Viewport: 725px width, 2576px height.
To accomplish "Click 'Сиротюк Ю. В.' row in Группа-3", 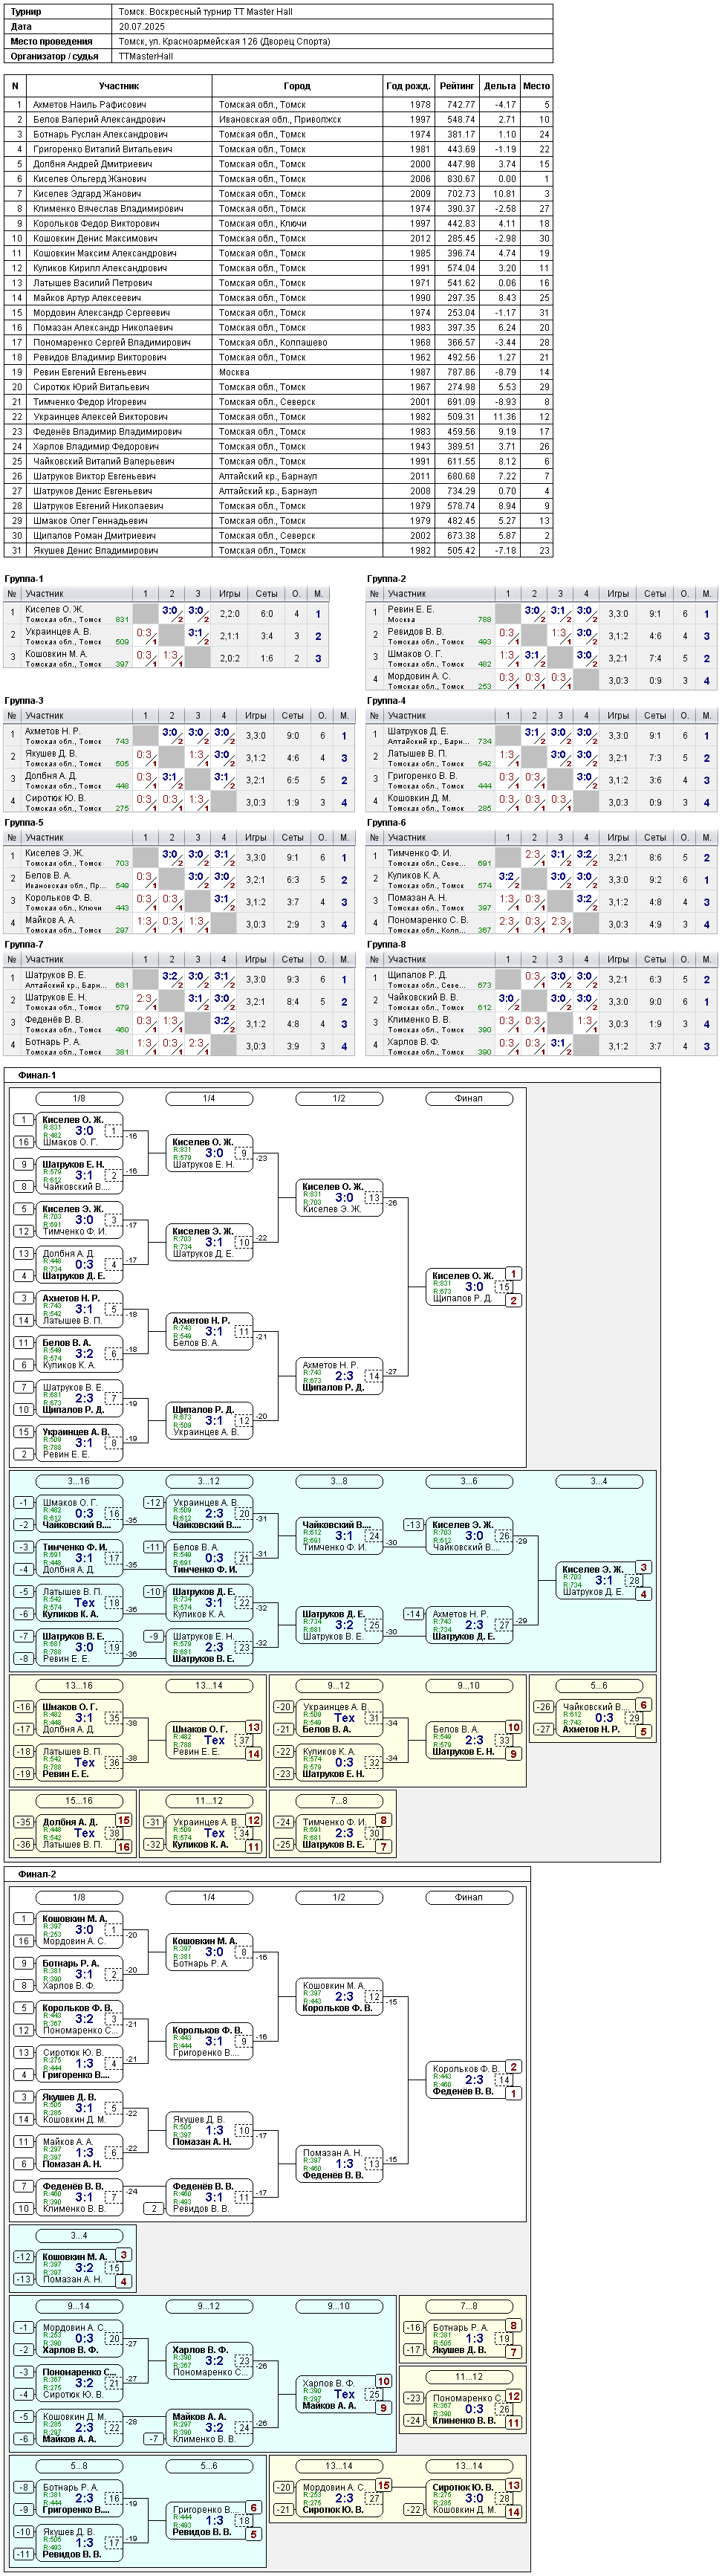I will click(x=180, y=802).
